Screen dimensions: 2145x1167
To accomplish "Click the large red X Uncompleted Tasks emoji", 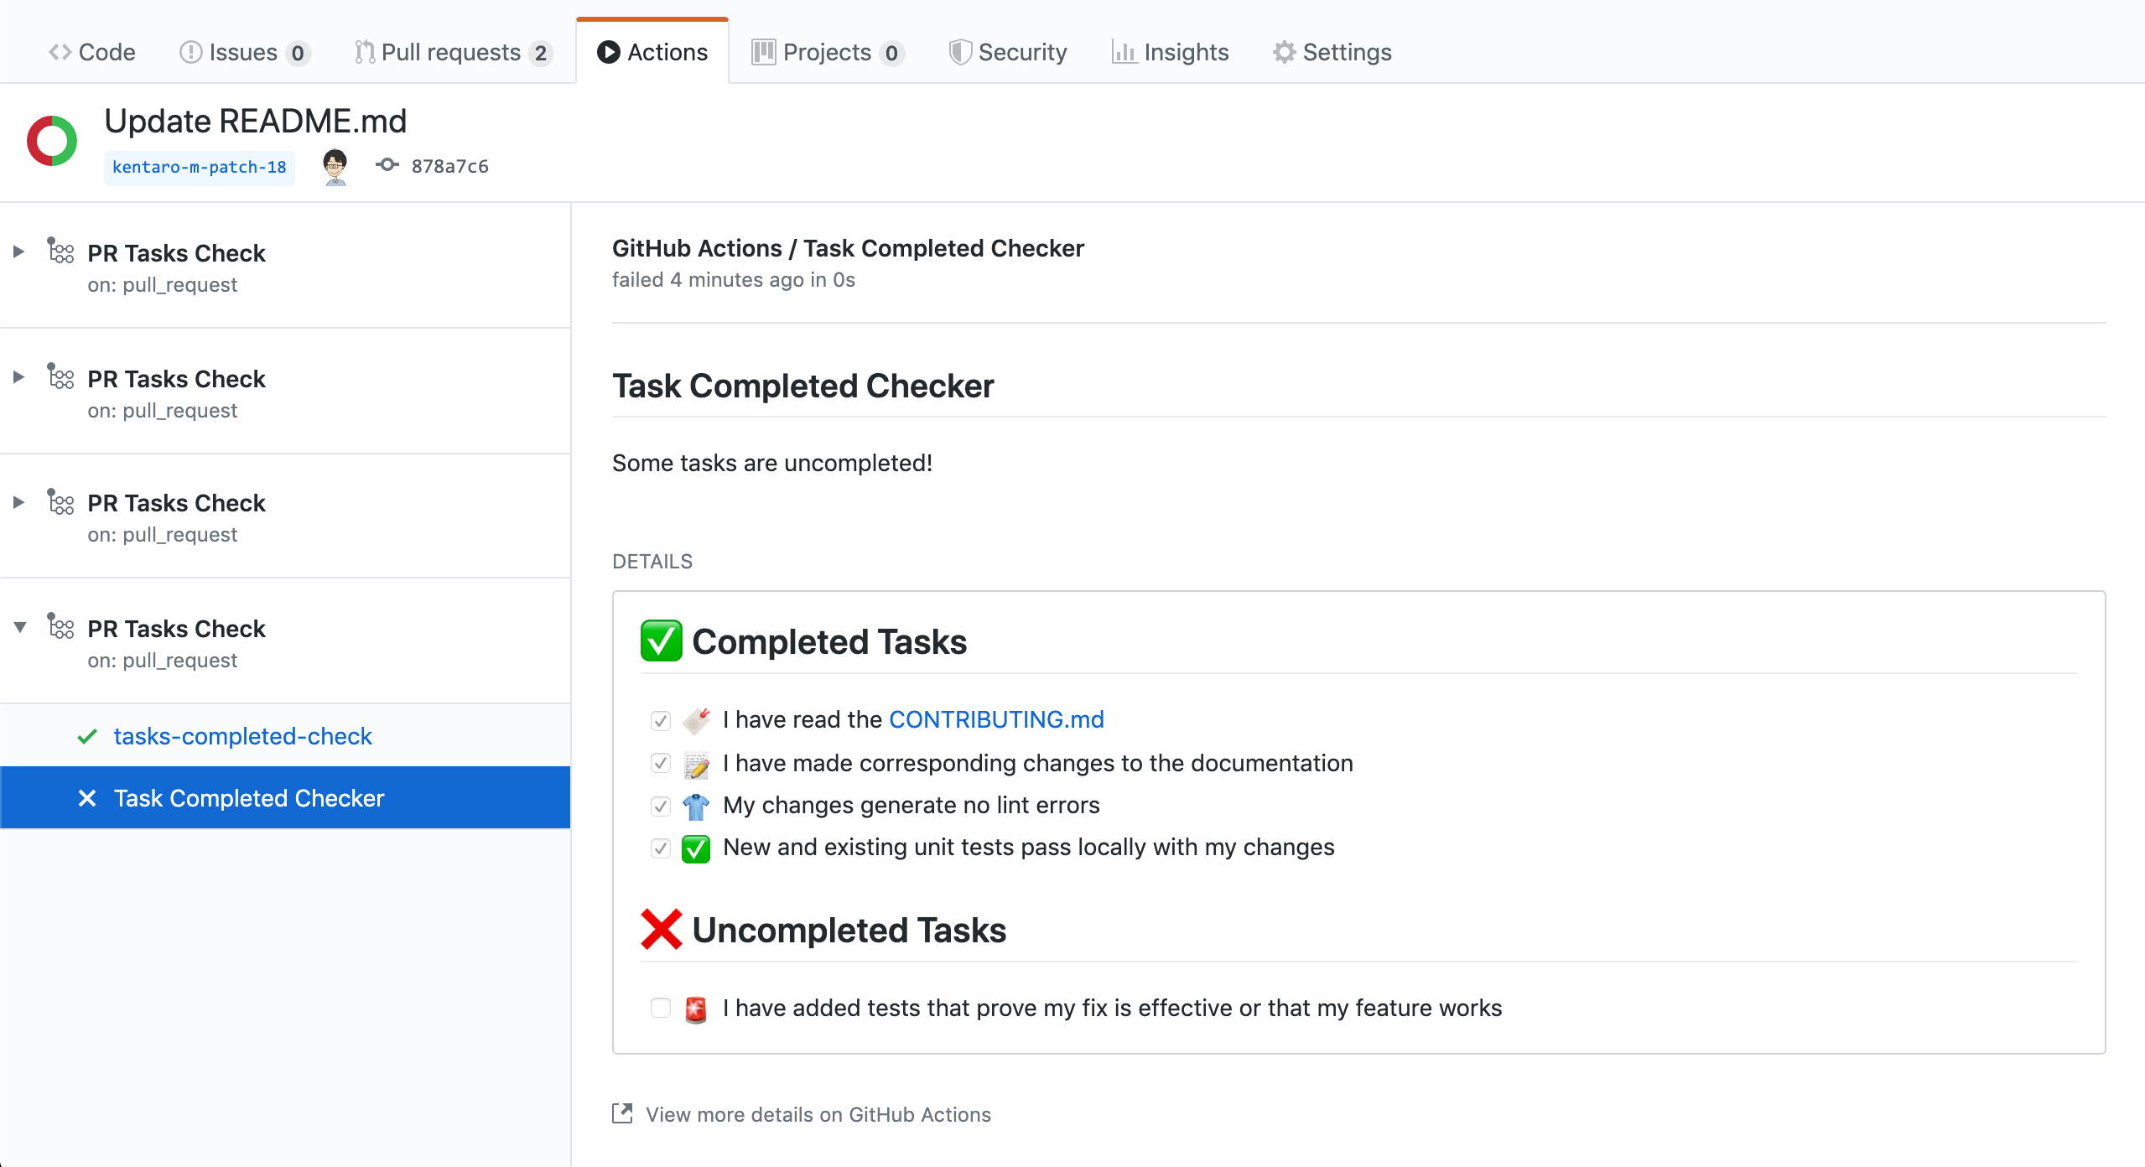I will pos(661,930).
